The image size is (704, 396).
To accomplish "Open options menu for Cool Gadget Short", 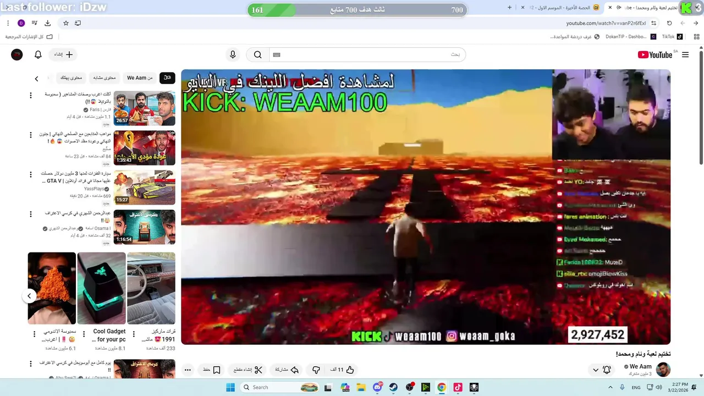I will [x=84, y=334].
